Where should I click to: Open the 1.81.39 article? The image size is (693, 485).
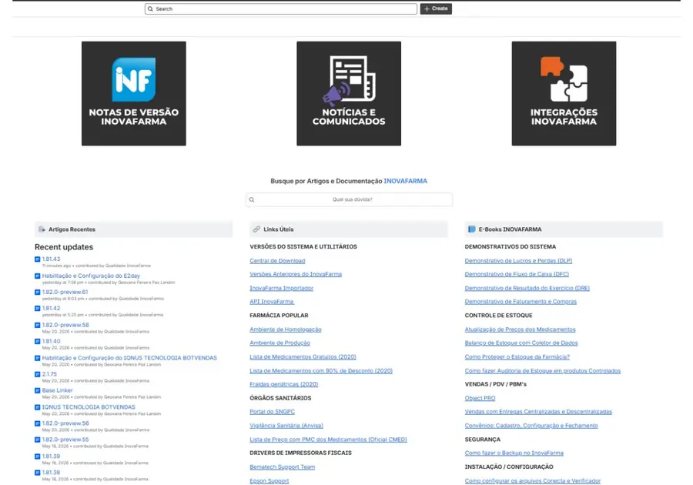(x=52, y=457)
